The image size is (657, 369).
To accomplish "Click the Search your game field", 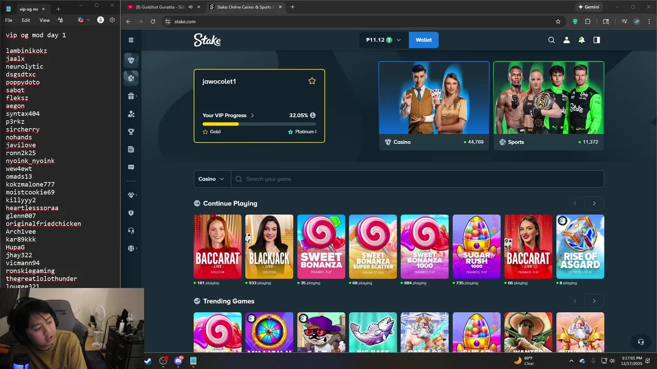I will click(417, 179).
